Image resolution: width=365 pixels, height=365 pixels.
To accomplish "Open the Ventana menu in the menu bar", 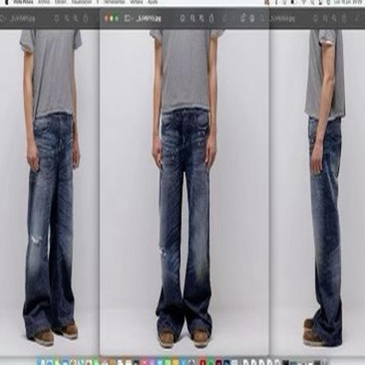I will pyautogui.click(x=136, y=2).
